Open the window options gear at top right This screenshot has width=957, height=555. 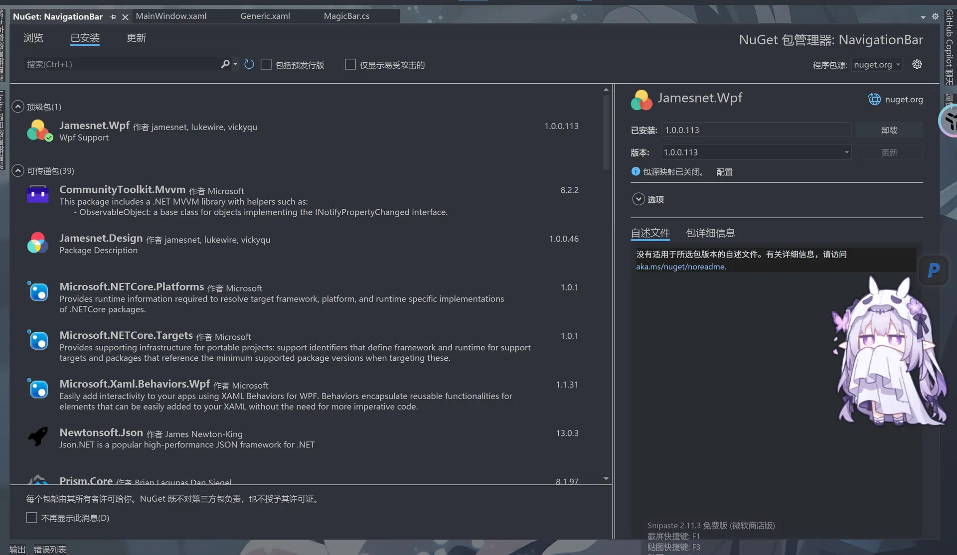(x=935, y=16)
